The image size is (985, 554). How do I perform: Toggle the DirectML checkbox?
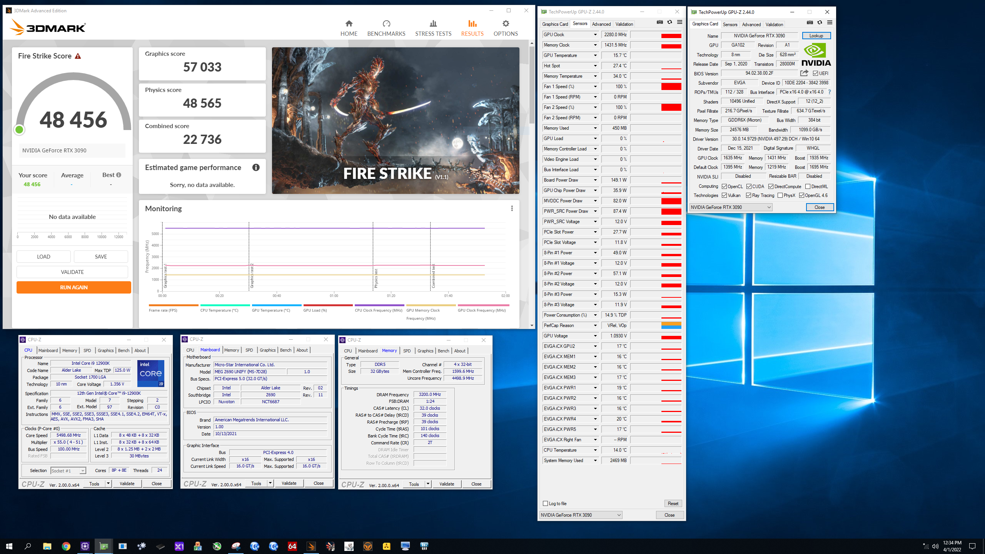pos(808,186)
